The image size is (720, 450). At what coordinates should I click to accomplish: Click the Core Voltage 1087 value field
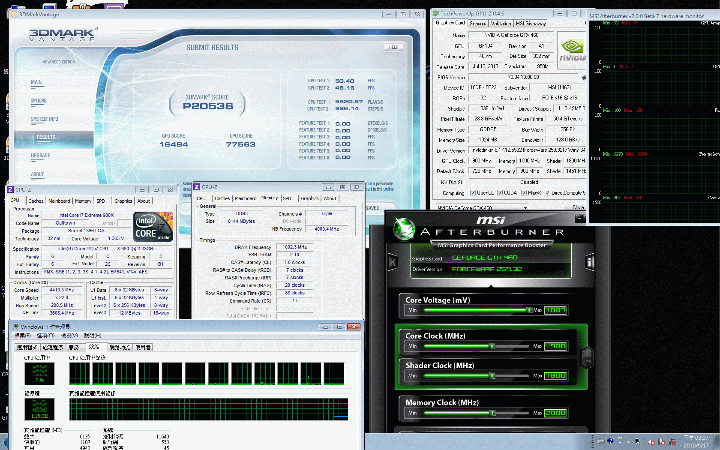tap(555, 310)
